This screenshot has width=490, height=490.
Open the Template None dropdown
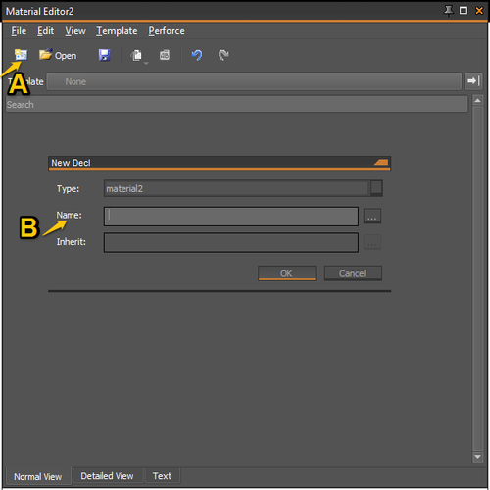coord(254,81)
